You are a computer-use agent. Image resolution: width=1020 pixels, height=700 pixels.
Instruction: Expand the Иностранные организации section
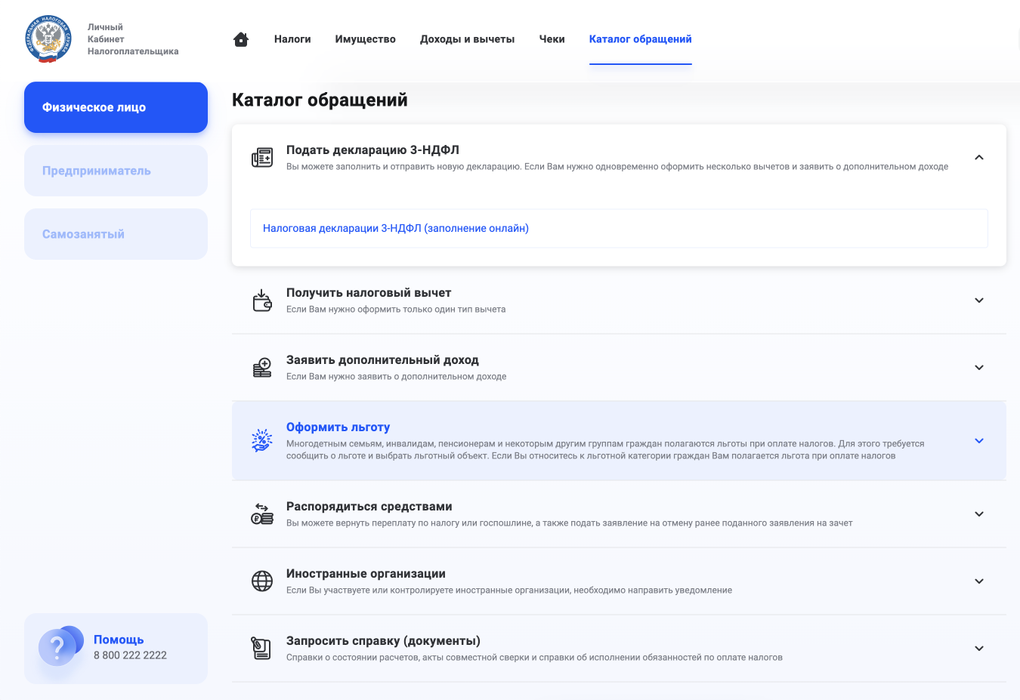979,581
